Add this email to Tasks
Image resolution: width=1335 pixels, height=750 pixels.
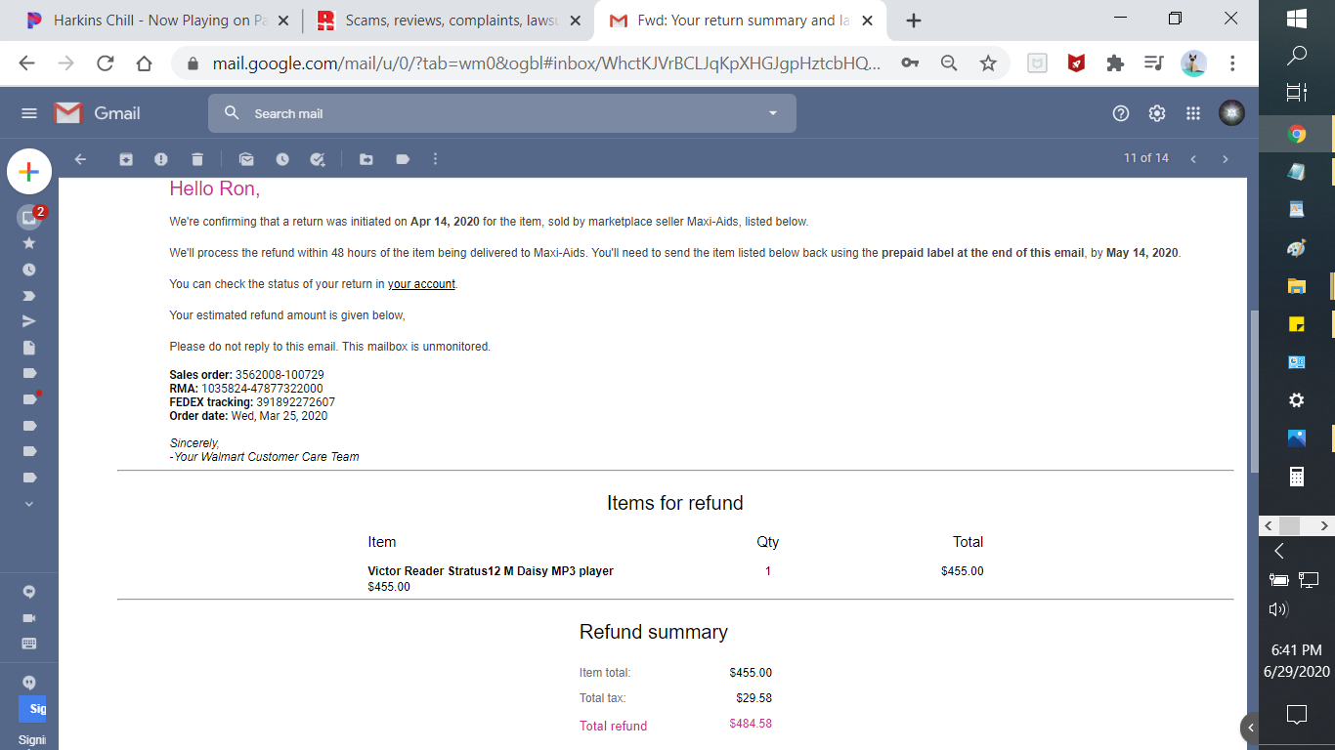point(318,159)
